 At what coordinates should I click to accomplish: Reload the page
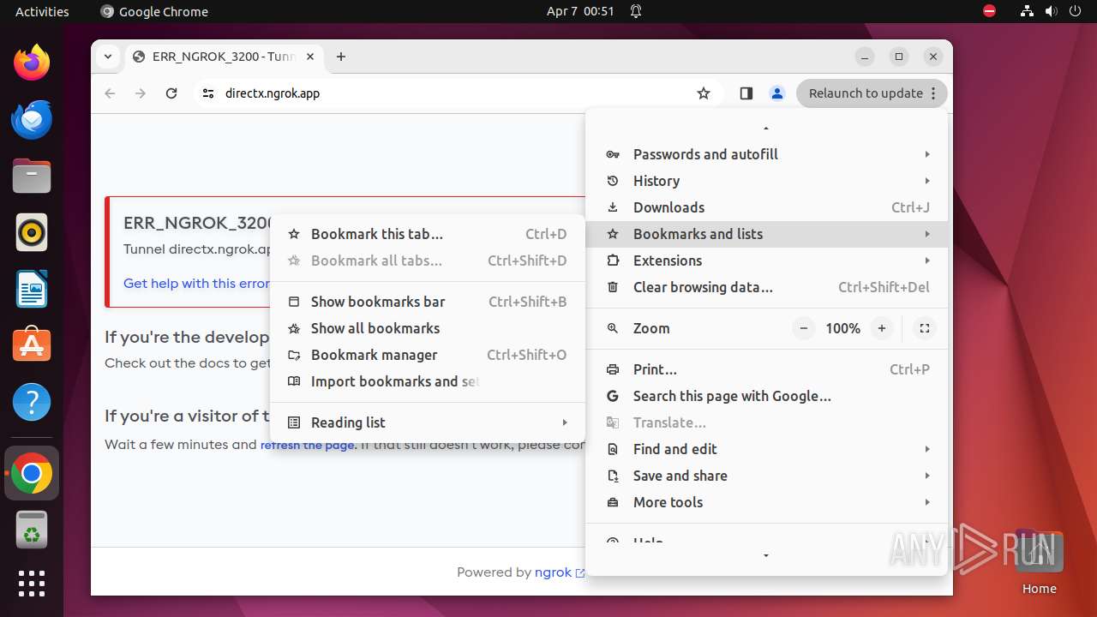coord(171,93)
